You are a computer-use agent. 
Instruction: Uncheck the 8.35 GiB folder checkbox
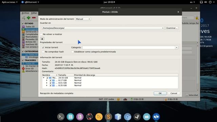point(51,85)
